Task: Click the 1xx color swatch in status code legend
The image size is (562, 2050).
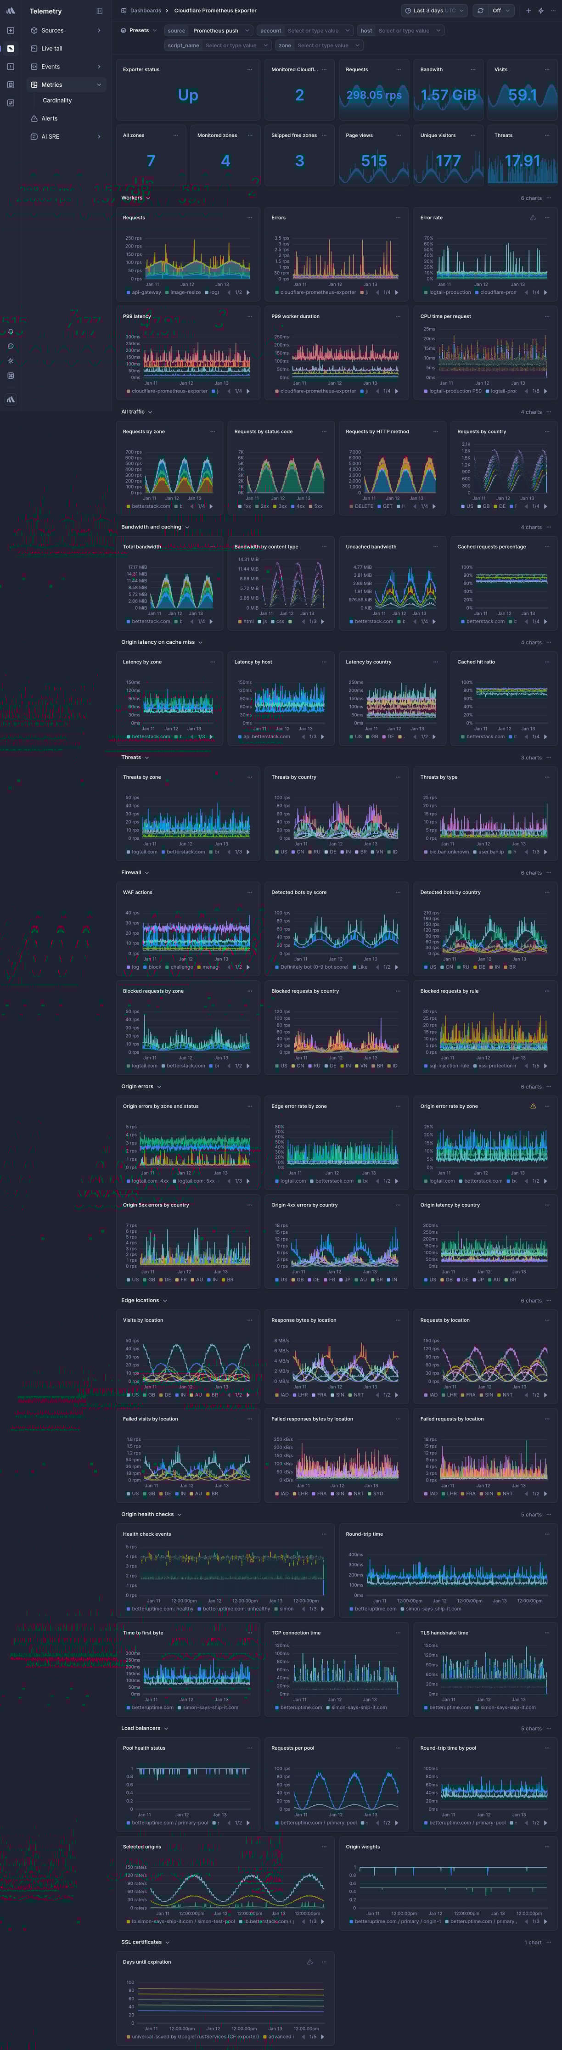Action: click(x=240, y=506)
